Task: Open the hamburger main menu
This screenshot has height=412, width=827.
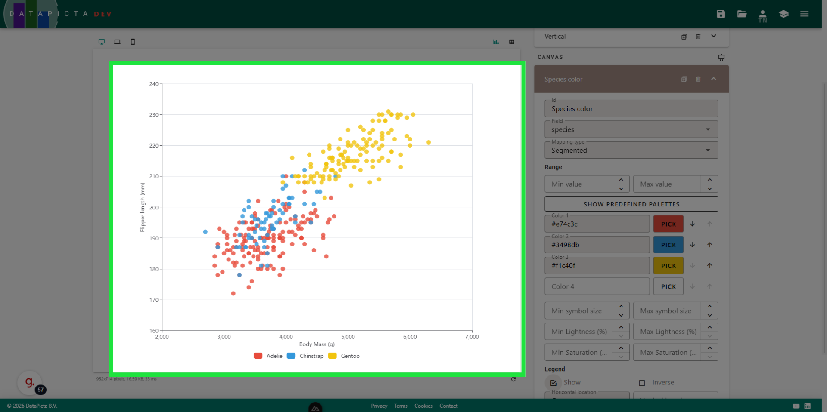Action: click(x=804, y=14)
